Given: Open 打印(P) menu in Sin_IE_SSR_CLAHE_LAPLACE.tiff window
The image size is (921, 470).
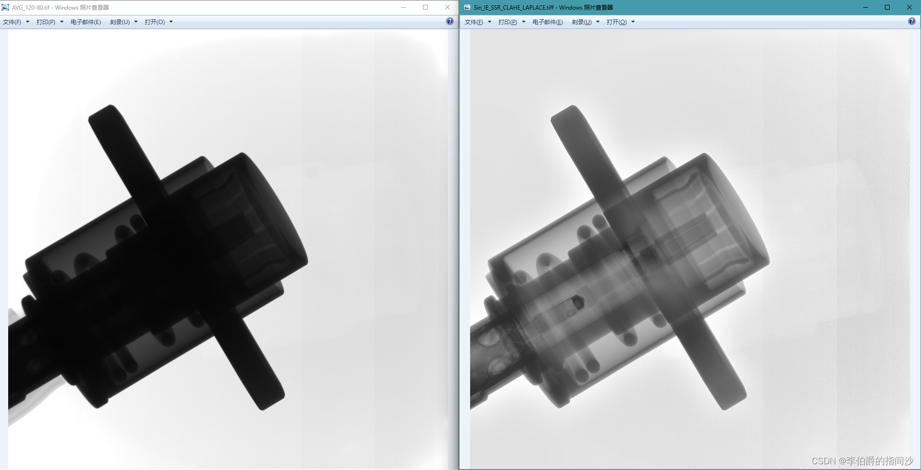Looking at the screenshot, I should click(x=508, y=22).
